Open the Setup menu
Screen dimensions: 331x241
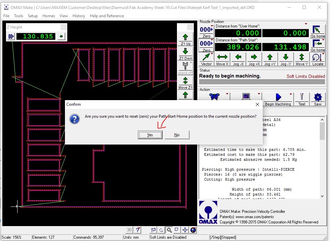coord(33,16)
